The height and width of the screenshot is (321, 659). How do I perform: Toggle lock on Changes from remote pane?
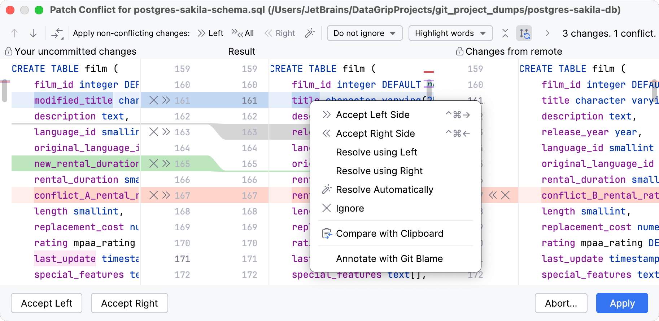[x=459, y=51]
